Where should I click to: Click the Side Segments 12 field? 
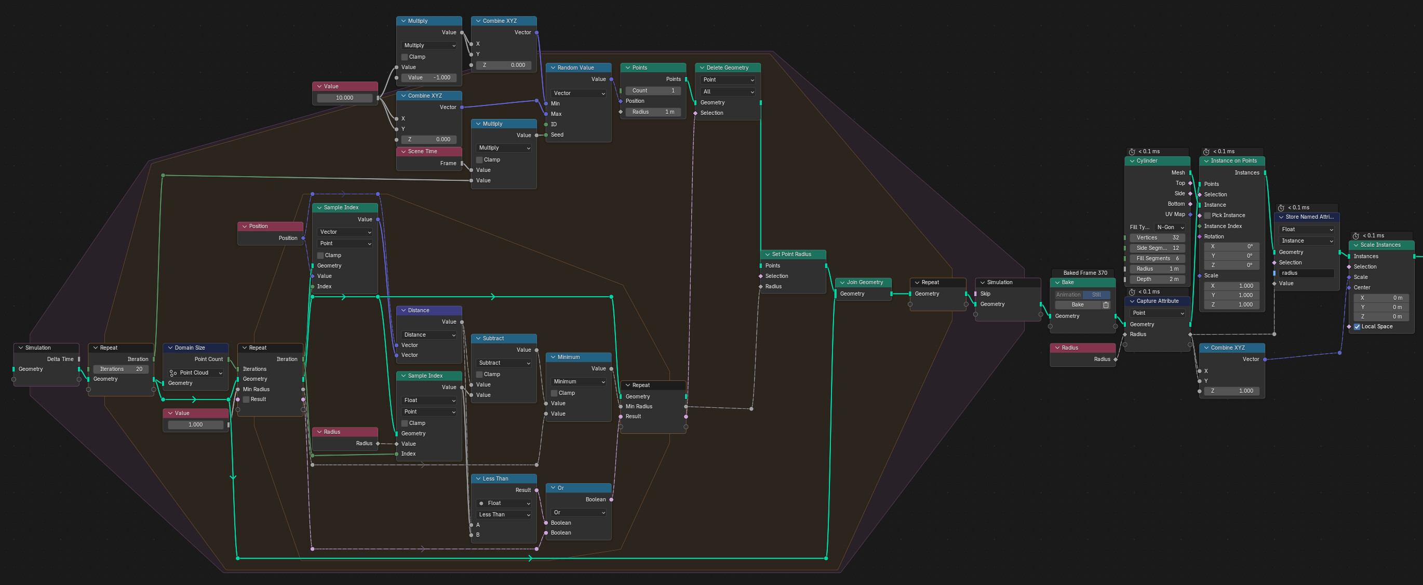click(x=1157, y=248)
